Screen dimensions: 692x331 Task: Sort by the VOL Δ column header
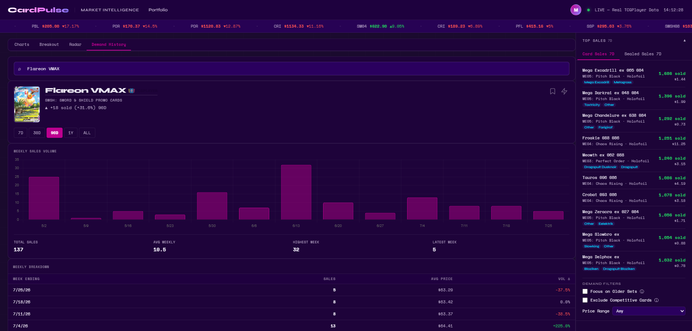(x=564, y=279)
